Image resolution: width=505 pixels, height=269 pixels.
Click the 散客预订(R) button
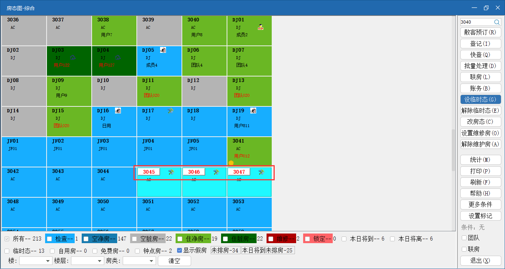pyautogui.click(x=481, y=33)
